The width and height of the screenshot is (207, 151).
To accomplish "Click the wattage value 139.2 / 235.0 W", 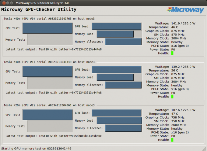I will click(x=183, y=67).
